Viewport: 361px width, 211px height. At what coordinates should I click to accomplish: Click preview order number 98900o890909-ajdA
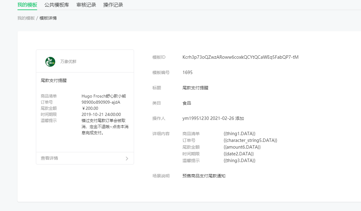click(101, 102)
